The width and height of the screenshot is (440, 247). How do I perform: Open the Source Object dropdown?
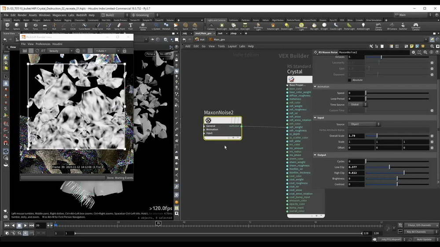click(364, 124)
